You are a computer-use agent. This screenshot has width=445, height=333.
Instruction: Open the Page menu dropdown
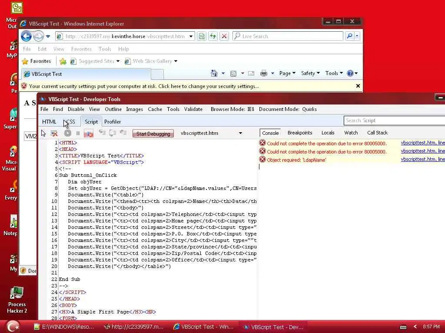click(287, 73)
